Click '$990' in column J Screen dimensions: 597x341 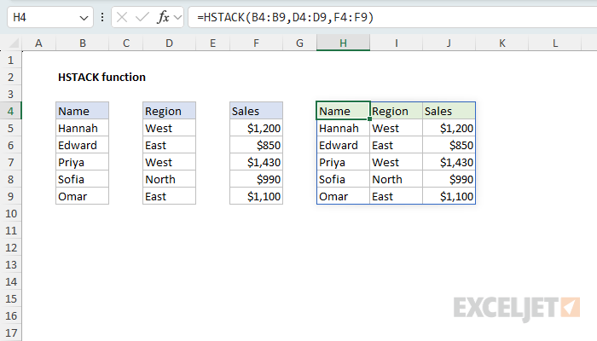click(x=449, y=179)
